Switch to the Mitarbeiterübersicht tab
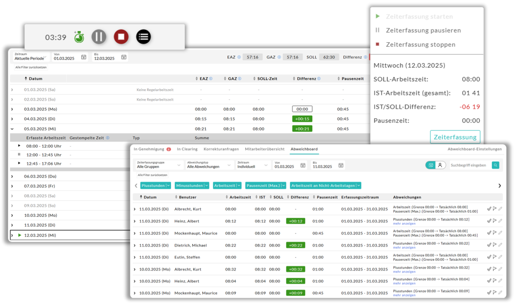 264,149
